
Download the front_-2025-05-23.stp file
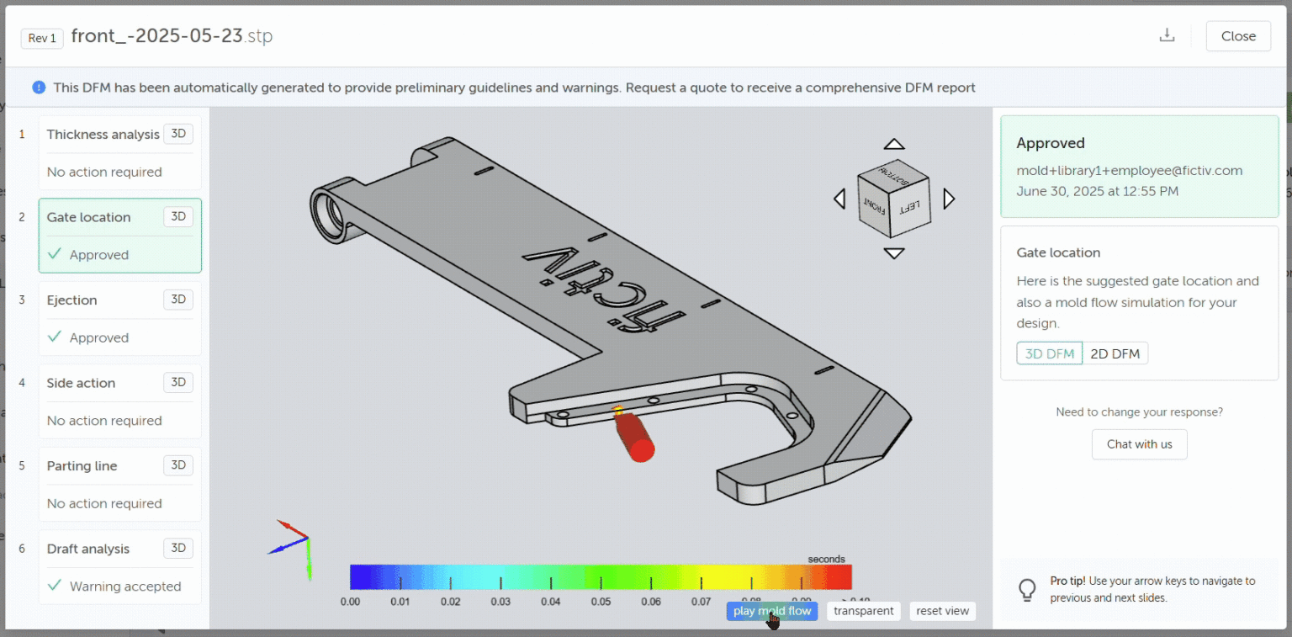1167,35
